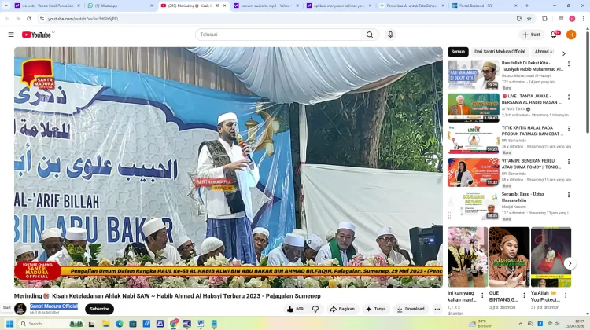Click the search magnifier button

point(370,35)
